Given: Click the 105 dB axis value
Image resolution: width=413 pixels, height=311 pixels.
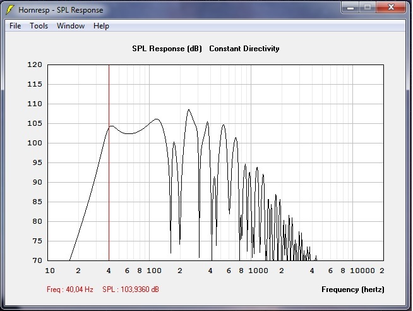Looking at the screenshot, I should click(35, 123).
